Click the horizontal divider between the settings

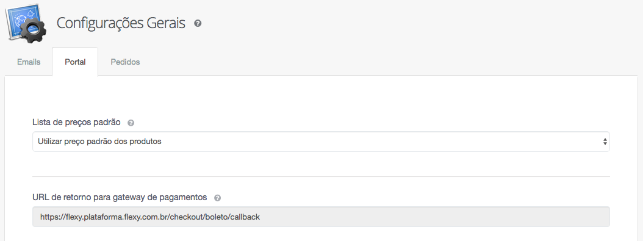321,177
